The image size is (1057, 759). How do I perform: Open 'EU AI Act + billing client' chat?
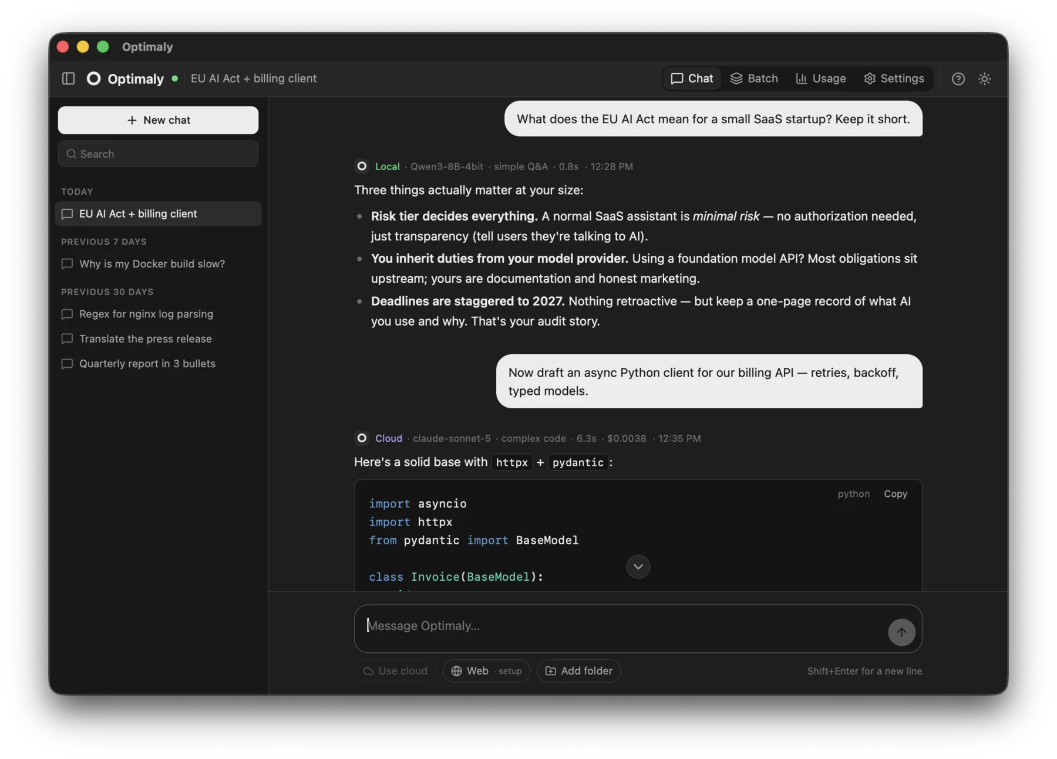click(x=158, y=214)
